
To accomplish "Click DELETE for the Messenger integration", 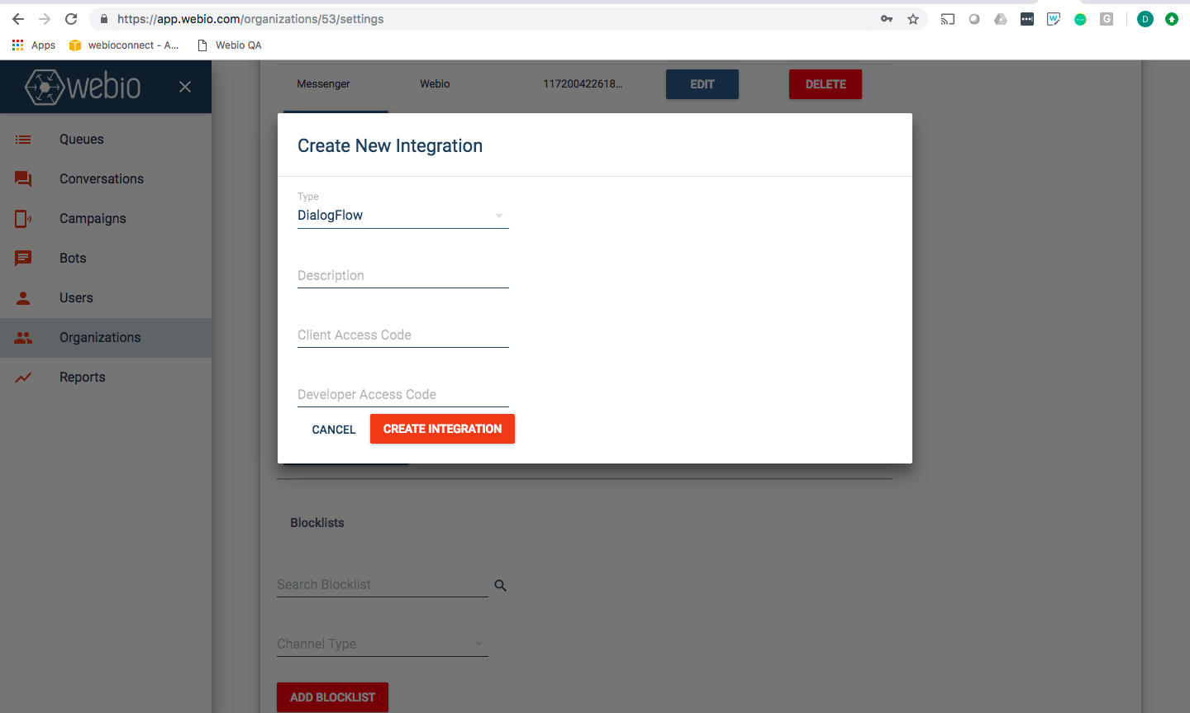I will [x=826, y=84].
